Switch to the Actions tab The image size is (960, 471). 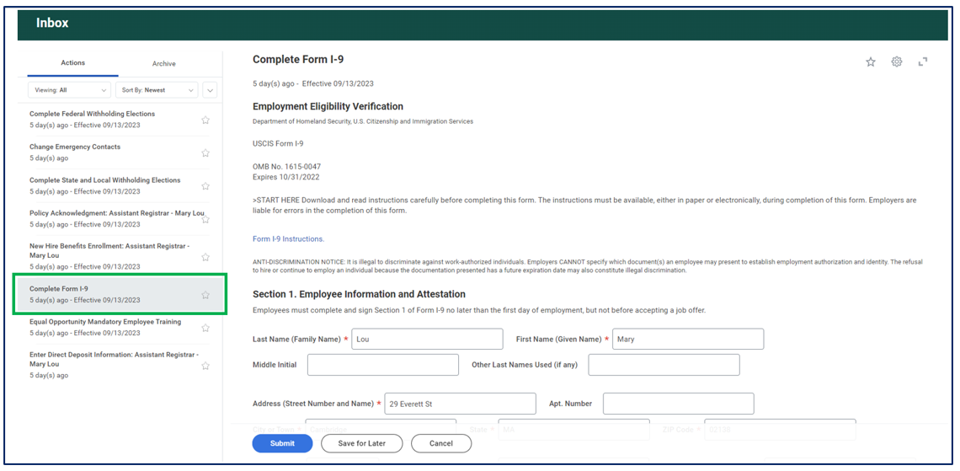[73, 63]
